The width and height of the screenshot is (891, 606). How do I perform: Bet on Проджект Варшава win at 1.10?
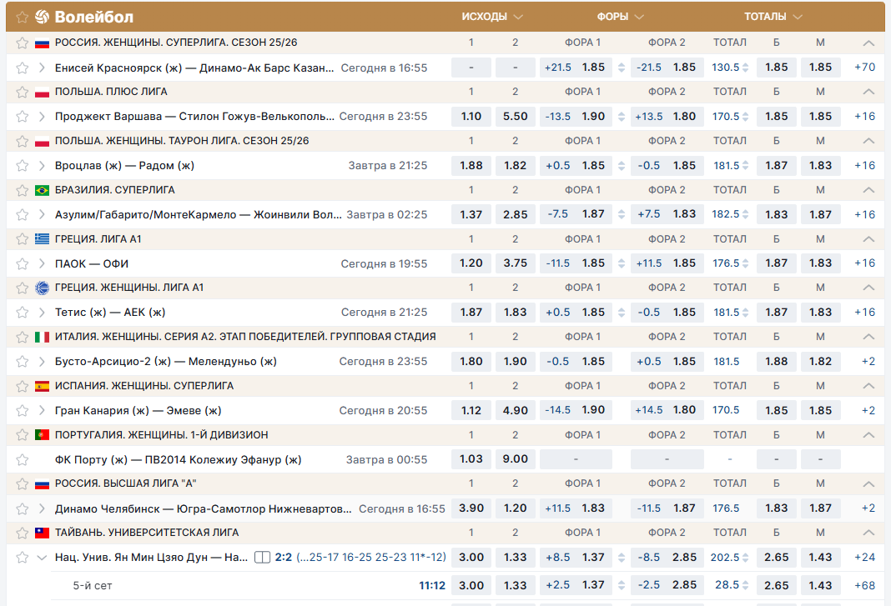tap(471, 117)
